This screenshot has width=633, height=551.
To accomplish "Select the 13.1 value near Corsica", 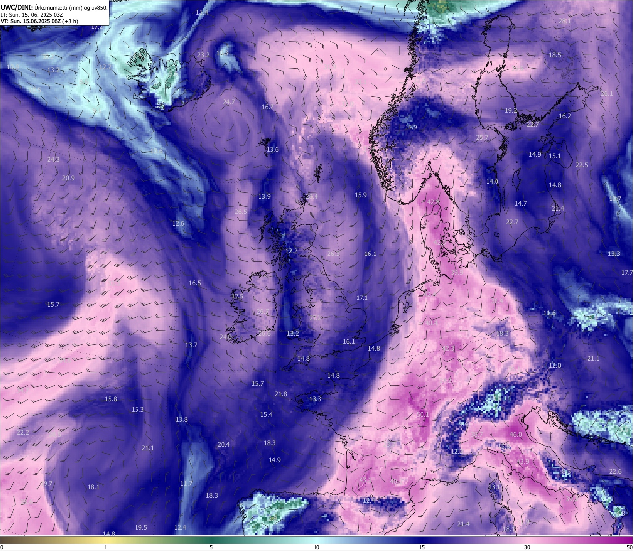I will click(x=494, y=487).
